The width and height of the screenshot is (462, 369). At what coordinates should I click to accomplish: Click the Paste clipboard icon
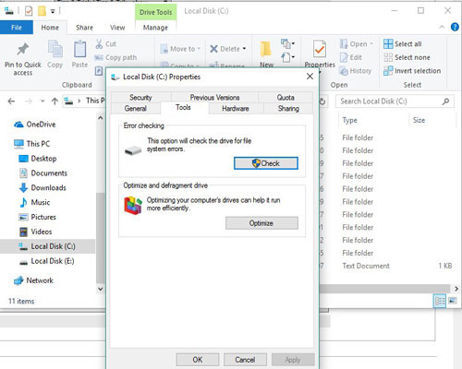tap(79, 49)
